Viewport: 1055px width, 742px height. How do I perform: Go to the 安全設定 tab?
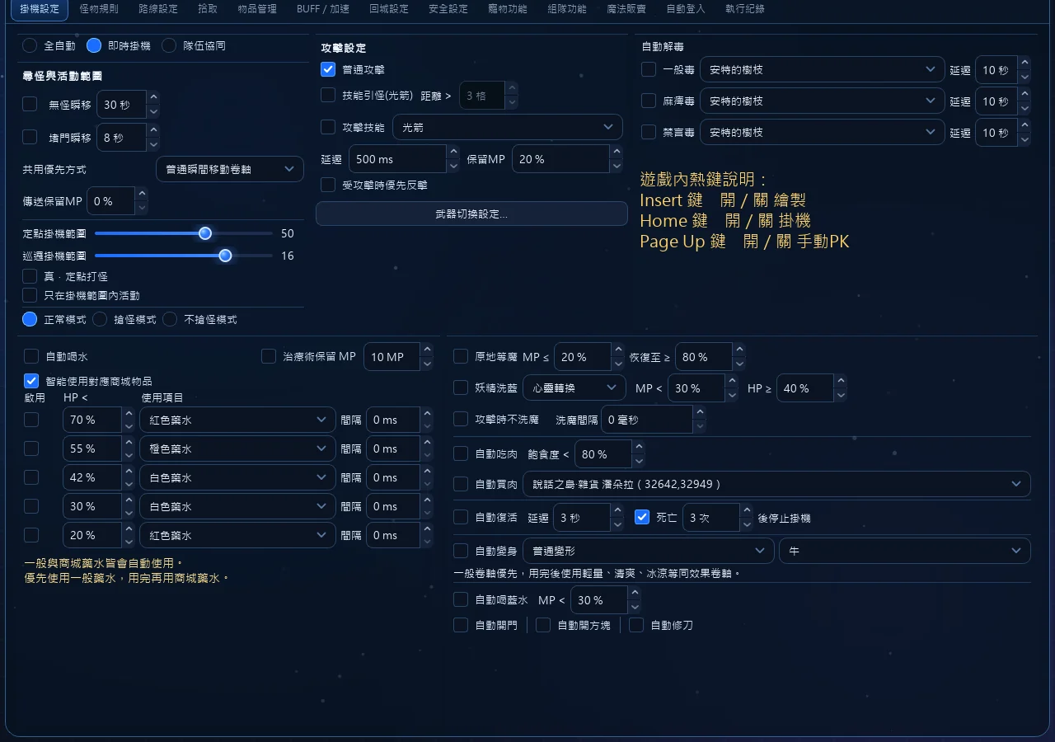448,9
